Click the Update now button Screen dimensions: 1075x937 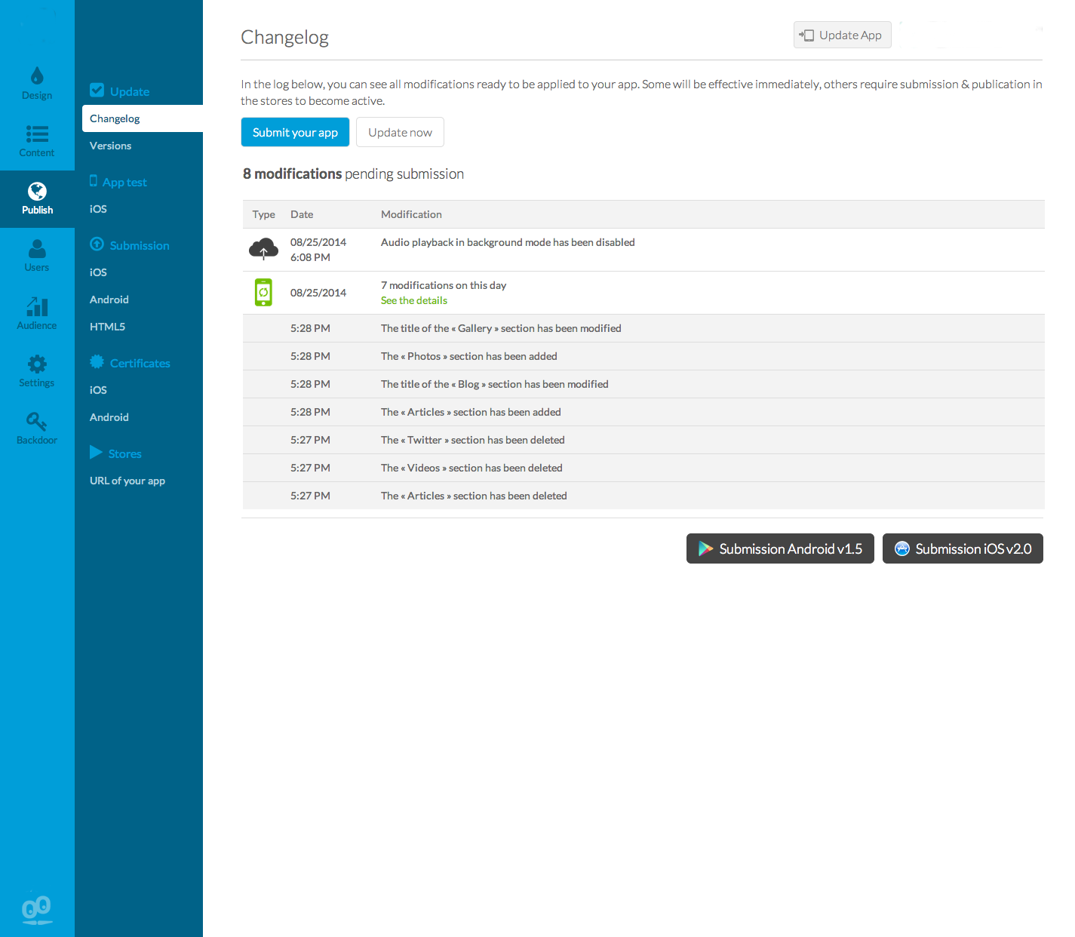(x=400, y=132)
